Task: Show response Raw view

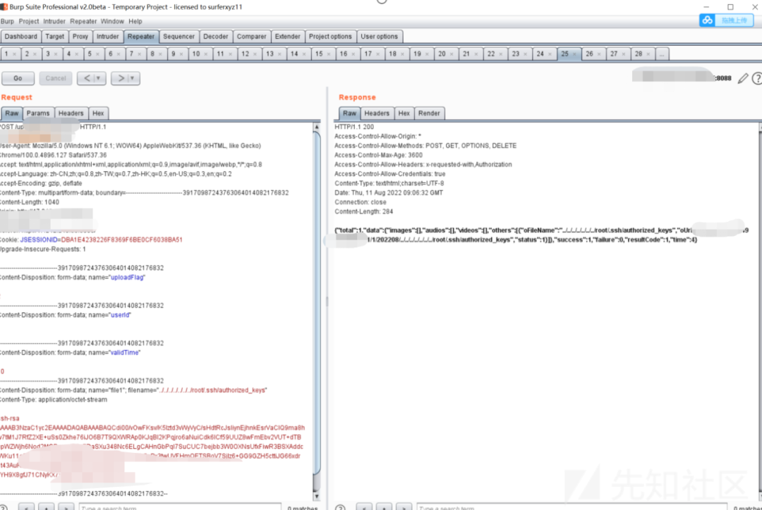Action: pos(349,113)
